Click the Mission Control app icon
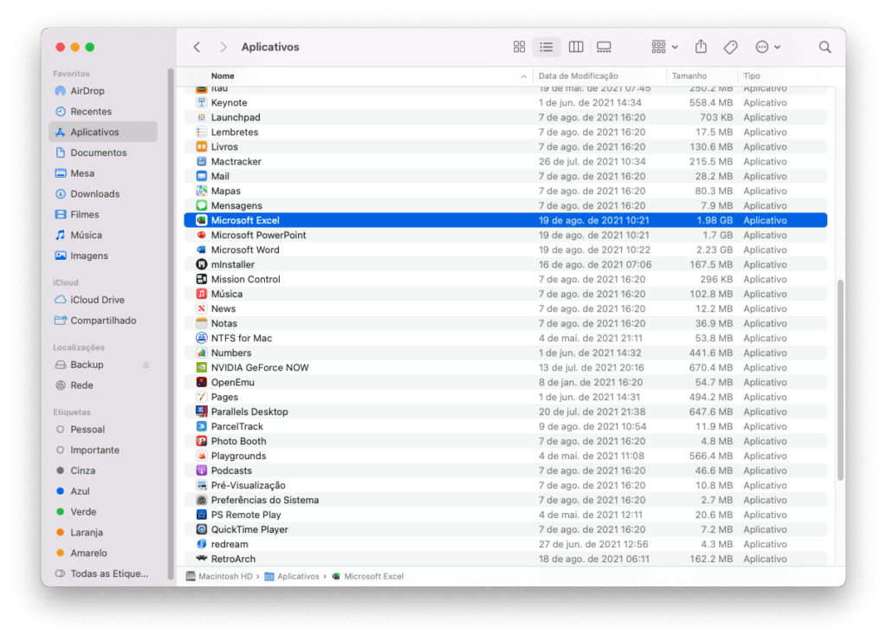This screenshot has height=641, width=887. pyautogui.click(x=201, y=279)
